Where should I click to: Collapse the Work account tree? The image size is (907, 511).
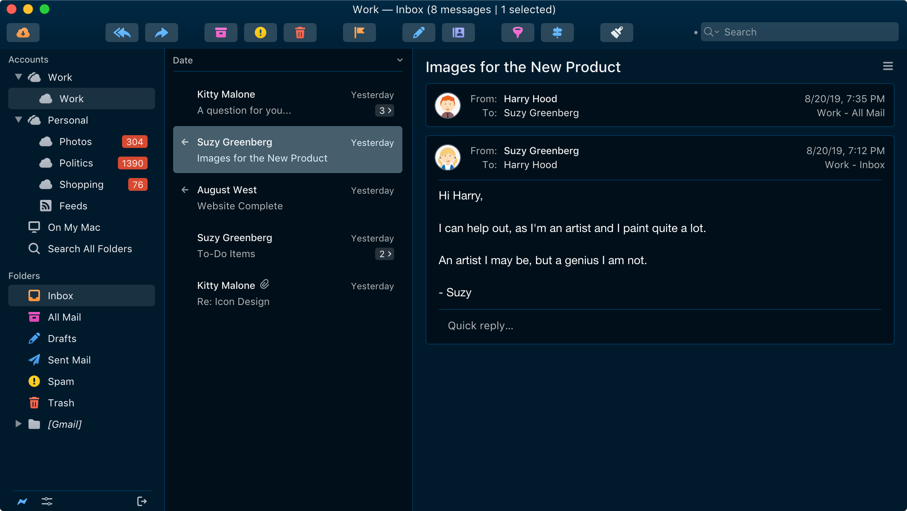[x=19, y=77]
